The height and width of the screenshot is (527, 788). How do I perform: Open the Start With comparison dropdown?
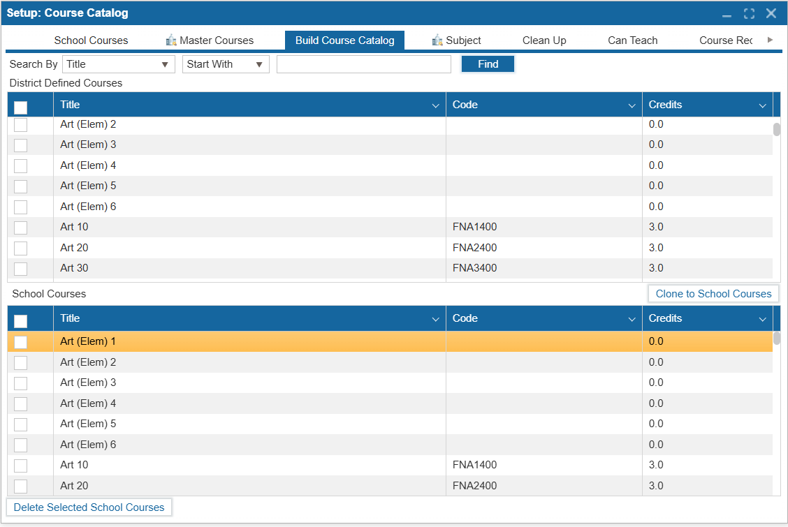coord(225,64)
